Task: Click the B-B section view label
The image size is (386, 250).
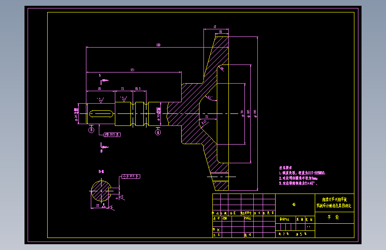Action: [101, 172]
